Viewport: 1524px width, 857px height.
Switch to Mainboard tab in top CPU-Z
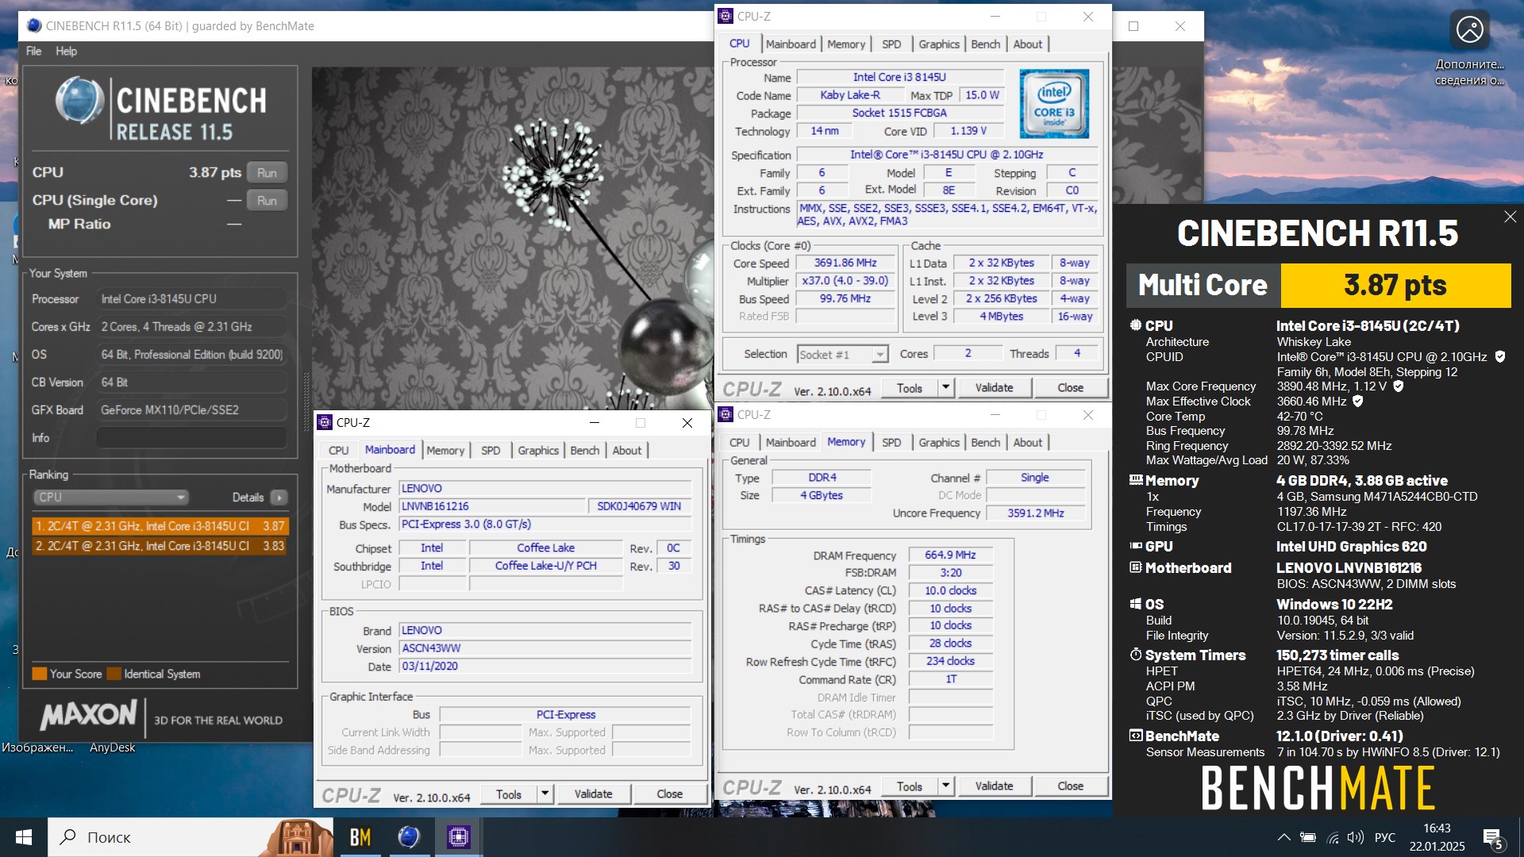pos(791,44)
